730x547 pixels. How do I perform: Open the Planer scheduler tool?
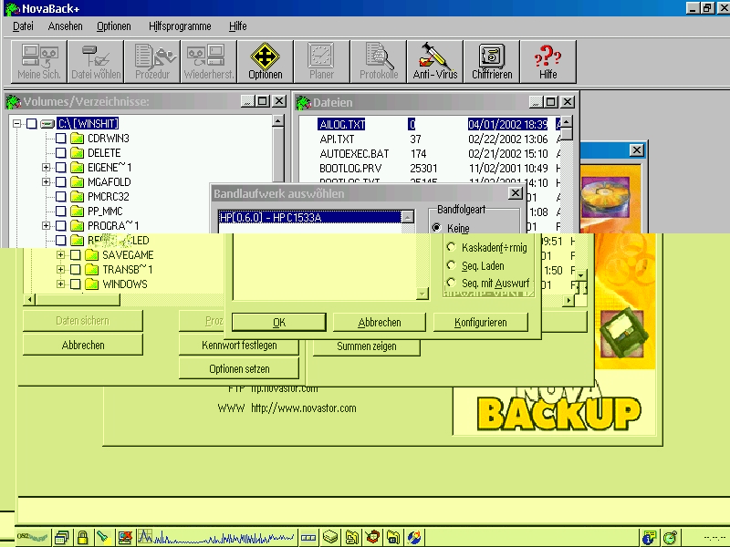click(x=322, y=61)
